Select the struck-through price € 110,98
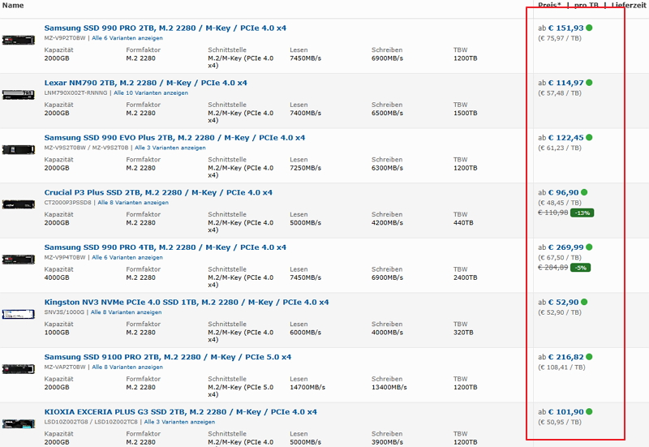The width and height of the screenshot is (649, 447). pos(553,213)
